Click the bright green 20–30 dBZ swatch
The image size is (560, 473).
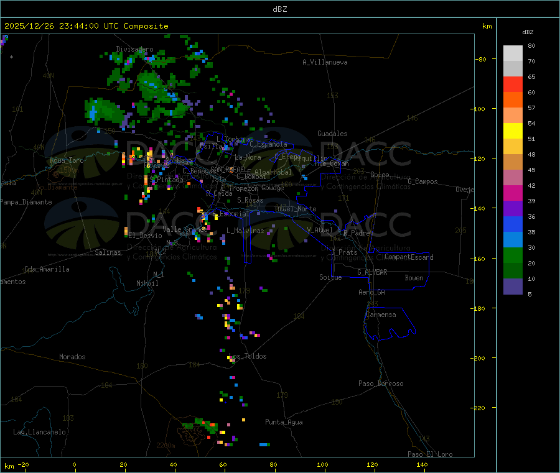point(513,255)
